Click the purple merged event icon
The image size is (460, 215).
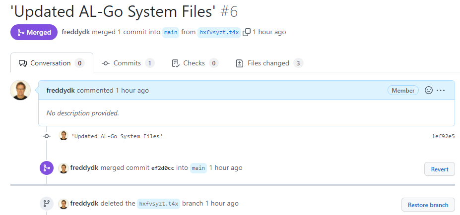(x=47, y=168)
